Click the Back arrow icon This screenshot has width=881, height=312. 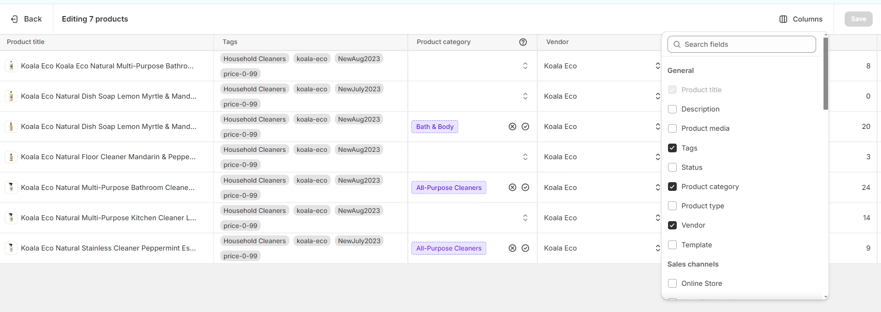(14, 19)
